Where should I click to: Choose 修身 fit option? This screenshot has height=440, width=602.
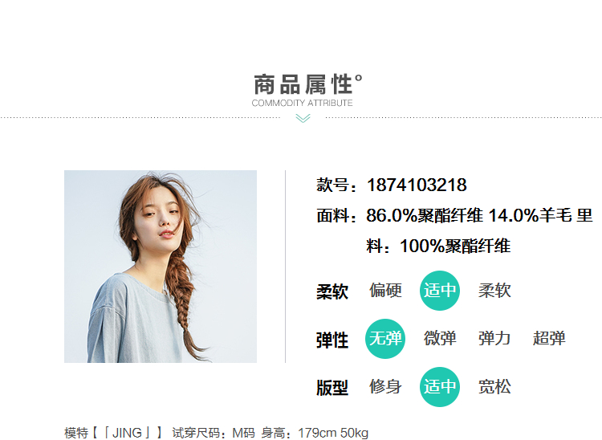tap(385, 387)
